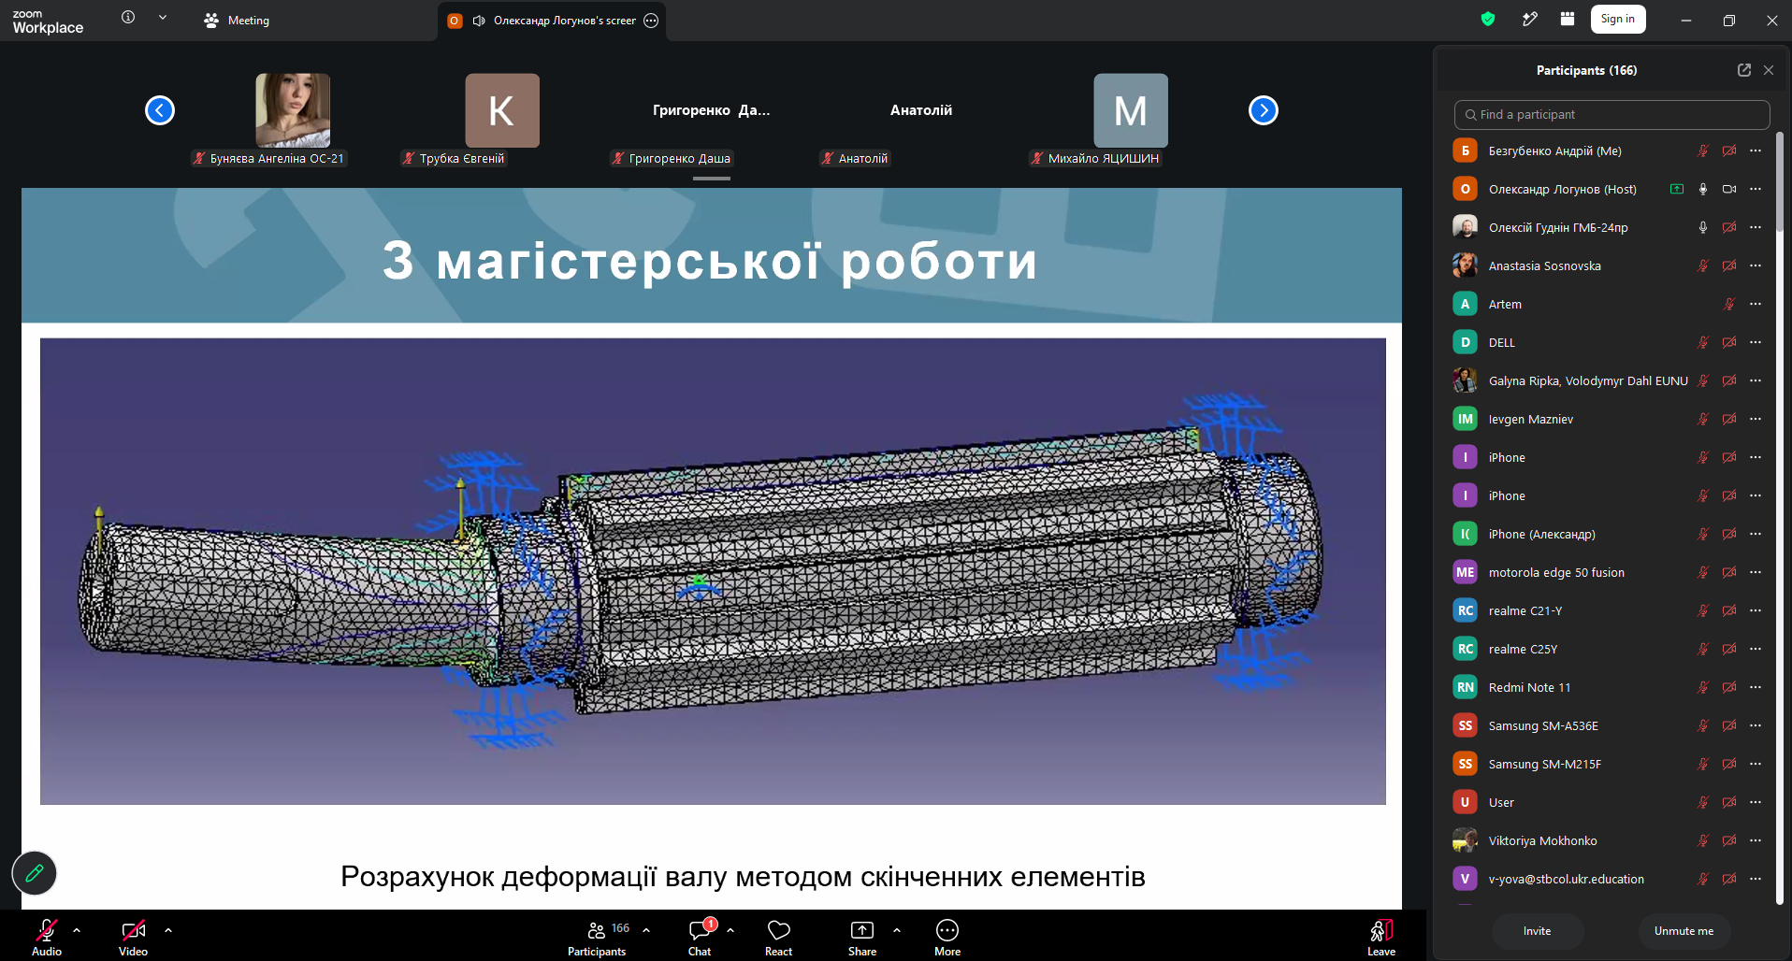Click the Sign in button
1792x961 pixels.
pos(1618,19)
